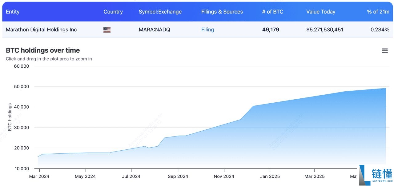The width and height of the screenshot is (394, 186).
Task: Click the United States flag icon
Action: 107,30
